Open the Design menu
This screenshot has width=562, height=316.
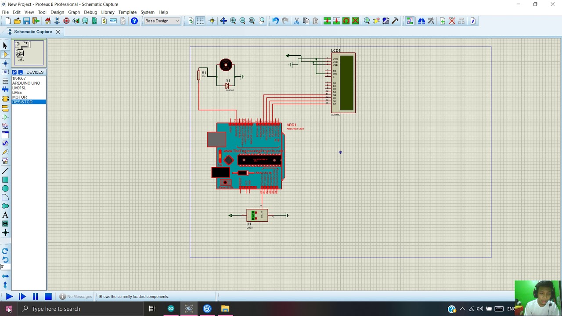click(x=57, y=12)
